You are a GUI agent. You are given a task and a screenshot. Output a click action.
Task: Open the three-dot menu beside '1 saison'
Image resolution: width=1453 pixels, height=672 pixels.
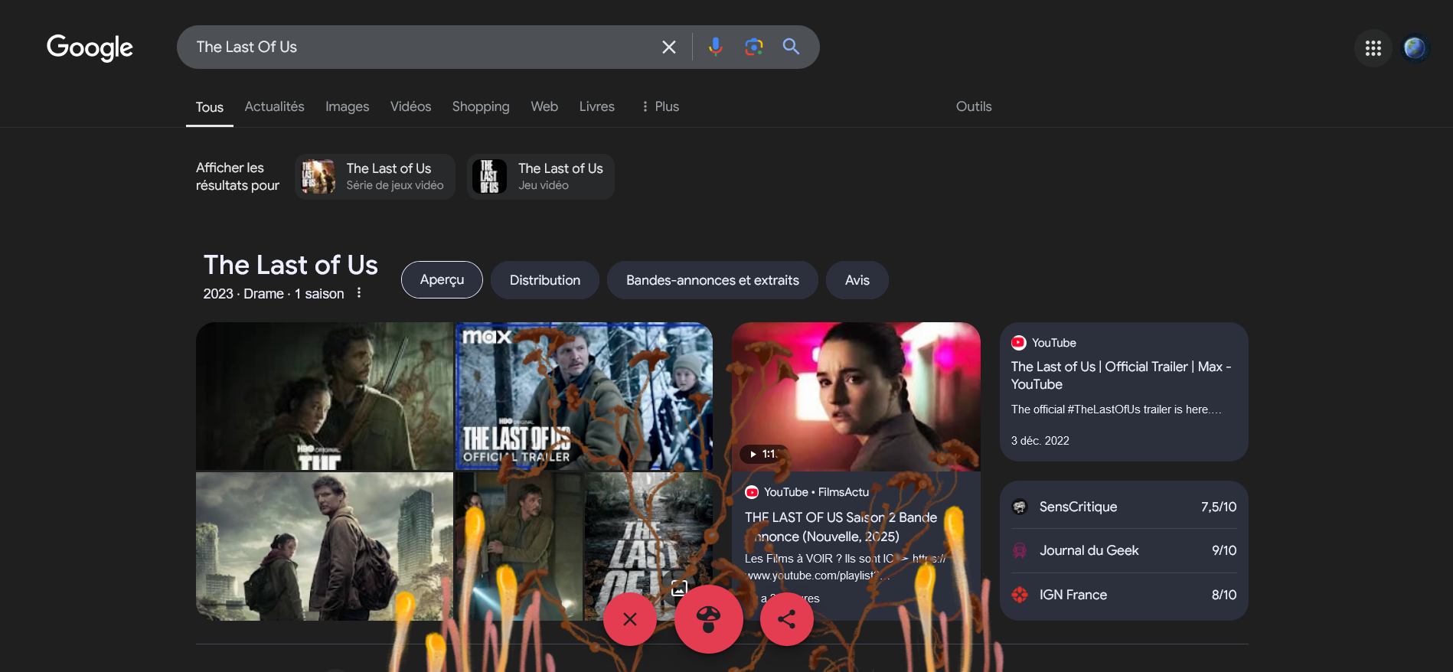(358, 293)
